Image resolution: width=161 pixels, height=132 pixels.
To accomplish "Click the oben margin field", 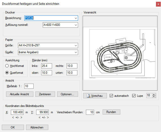I will (47, 73).
